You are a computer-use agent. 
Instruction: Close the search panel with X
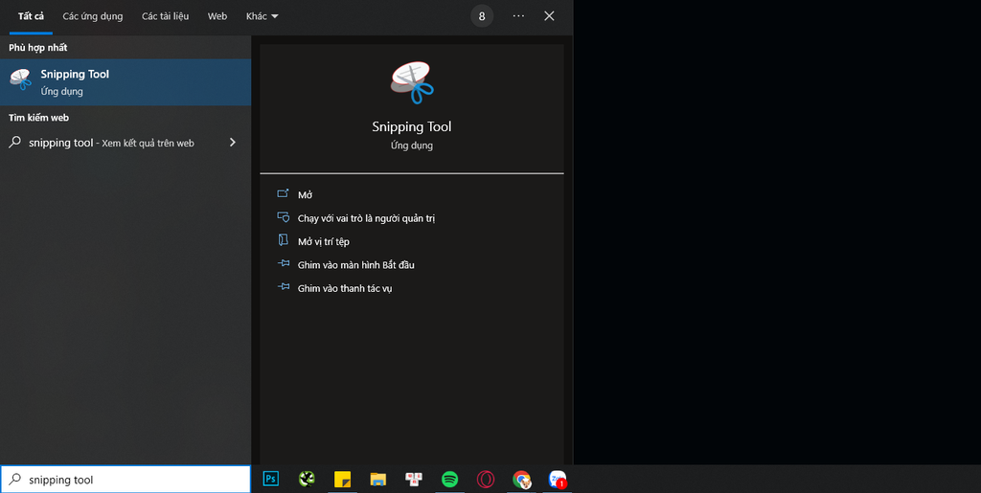[x=549, y=16]
